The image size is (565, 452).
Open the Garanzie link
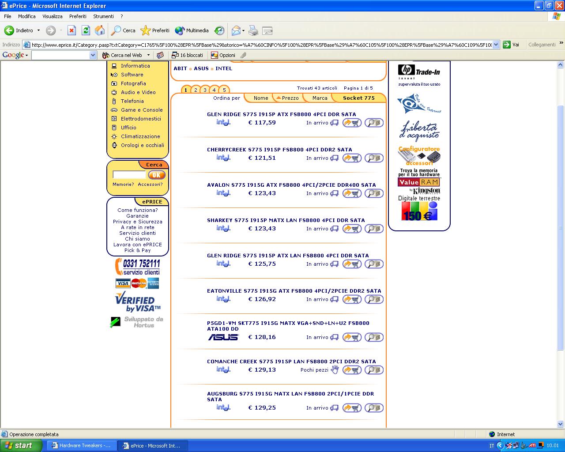coord(137,216)
